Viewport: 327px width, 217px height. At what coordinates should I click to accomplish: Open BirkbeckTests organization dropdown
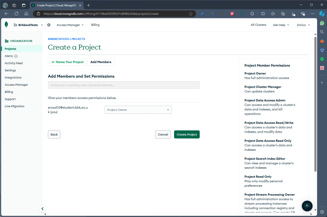tap(28, 25)
